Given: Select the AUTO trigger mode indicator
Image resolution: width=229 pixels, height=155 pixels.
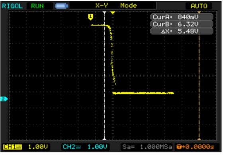Looking at the screenshot, I should pyautogui.click(x=199, y=6).
